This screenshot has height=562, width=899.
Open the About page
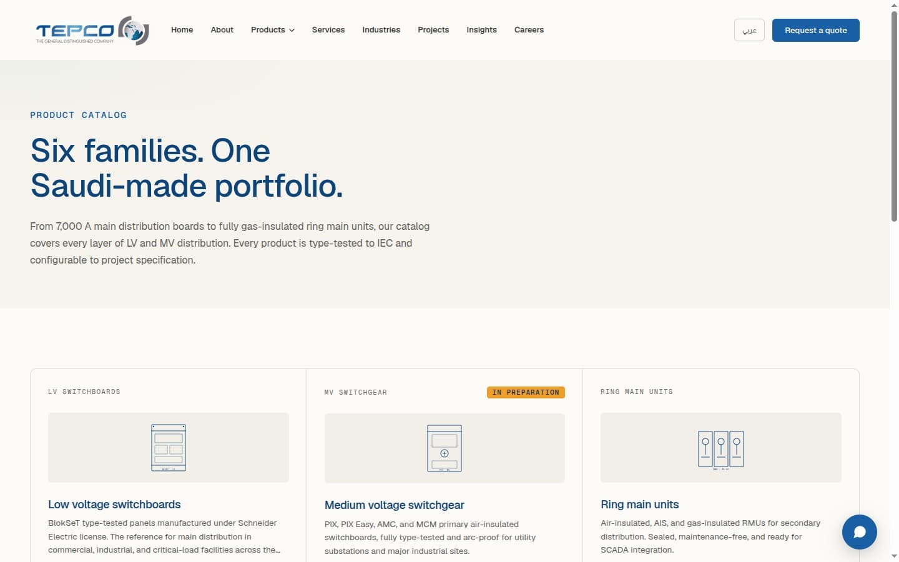[222, 30]
